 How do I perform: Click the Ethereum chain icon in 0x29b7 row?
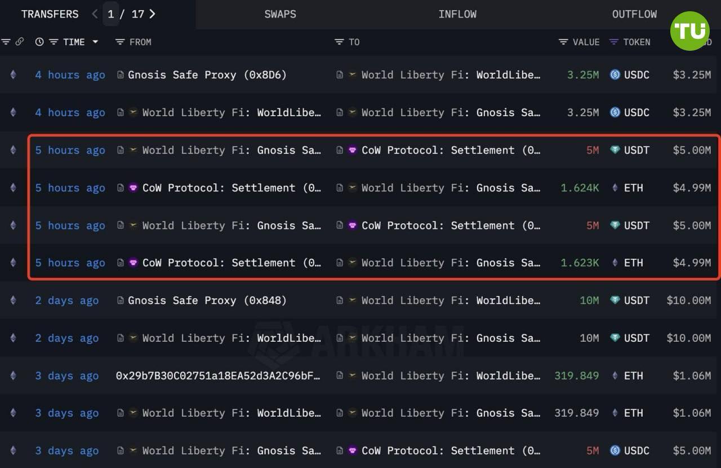coord(13,376)
